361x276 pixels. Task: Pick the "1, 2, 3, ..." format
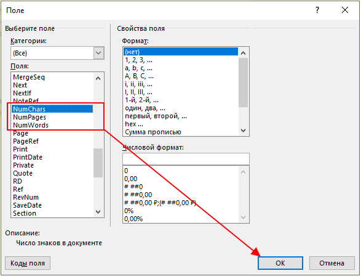pyautogui.click(x=138, y=60)
